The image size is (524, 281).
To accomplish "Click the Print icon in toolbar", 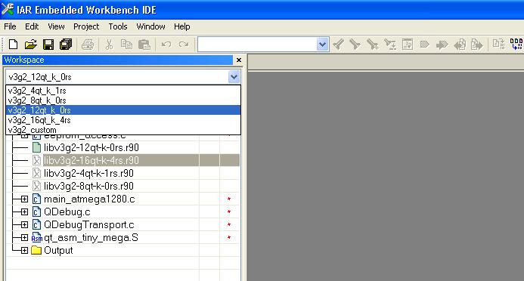I will [88, 44].
